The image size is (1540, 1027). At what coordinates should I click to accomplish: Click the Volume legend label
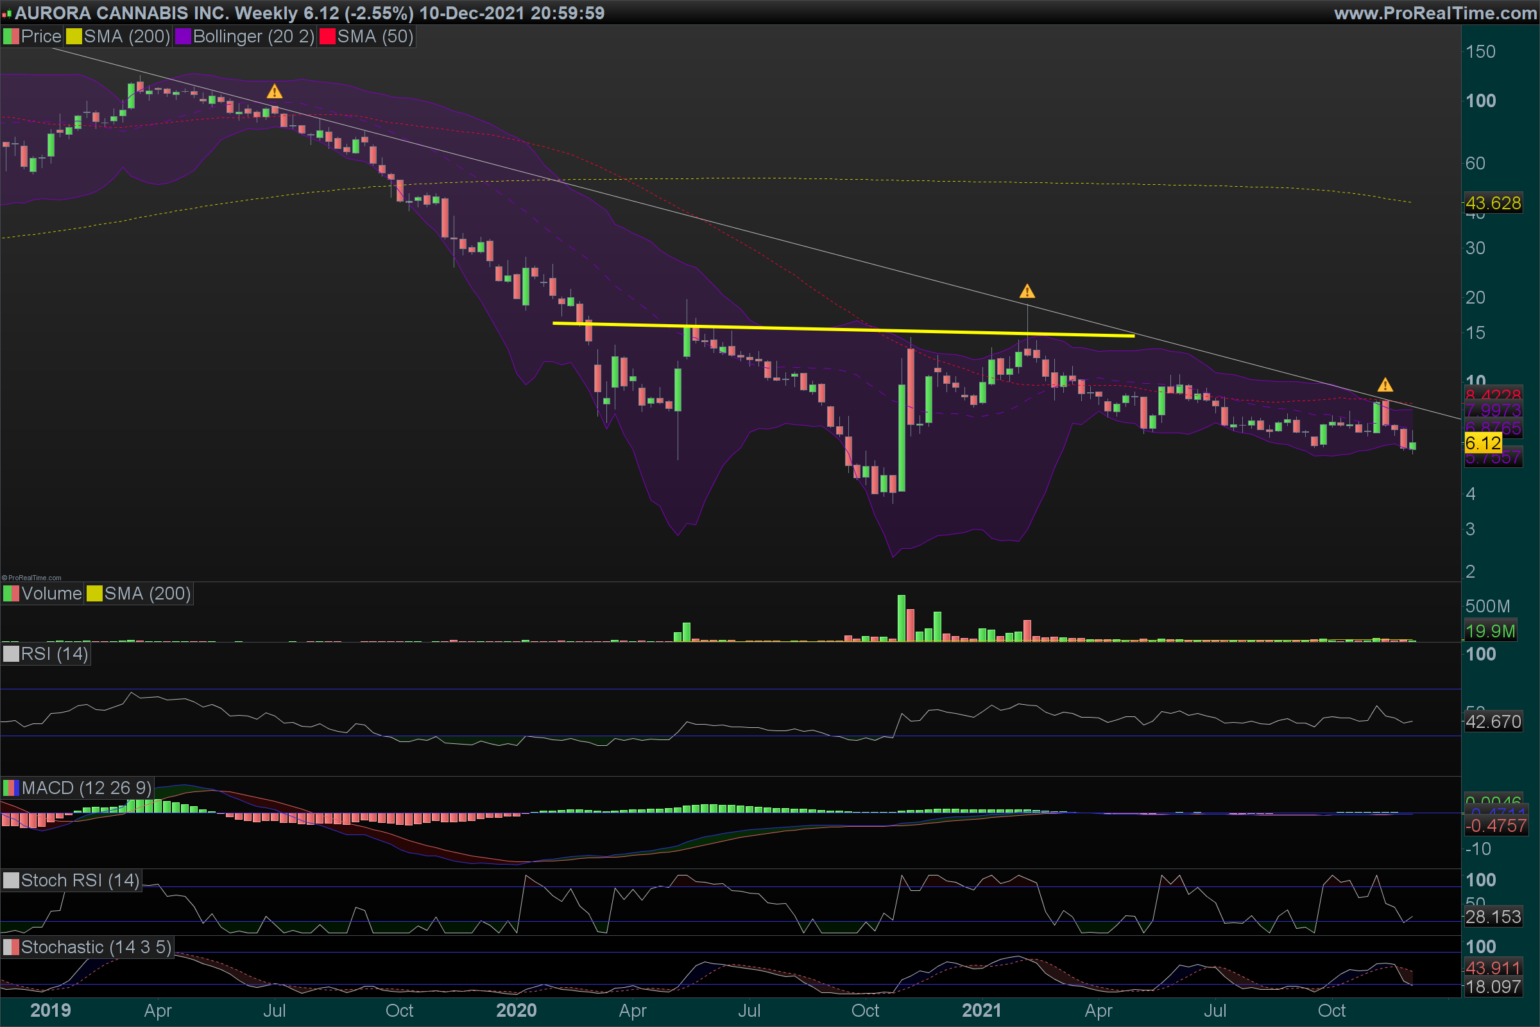coord(51,593)
